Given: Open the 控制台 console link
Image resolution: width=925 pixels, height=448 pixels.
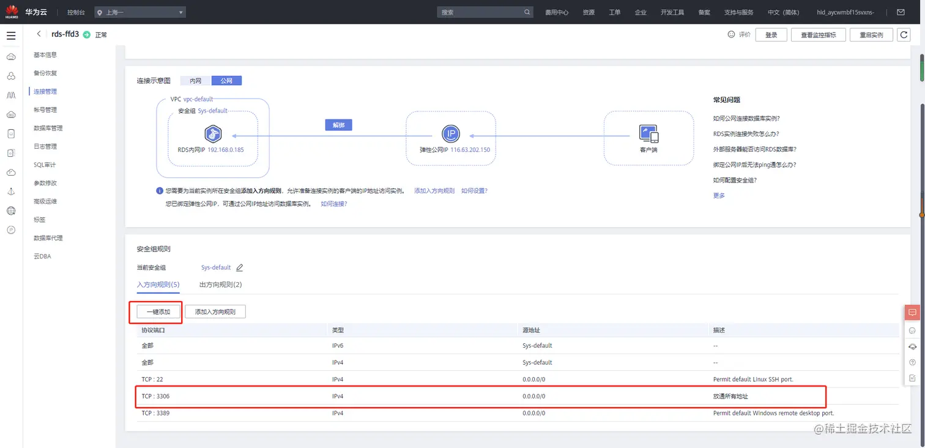Looking at the screenshot, I should click(76, 12).
